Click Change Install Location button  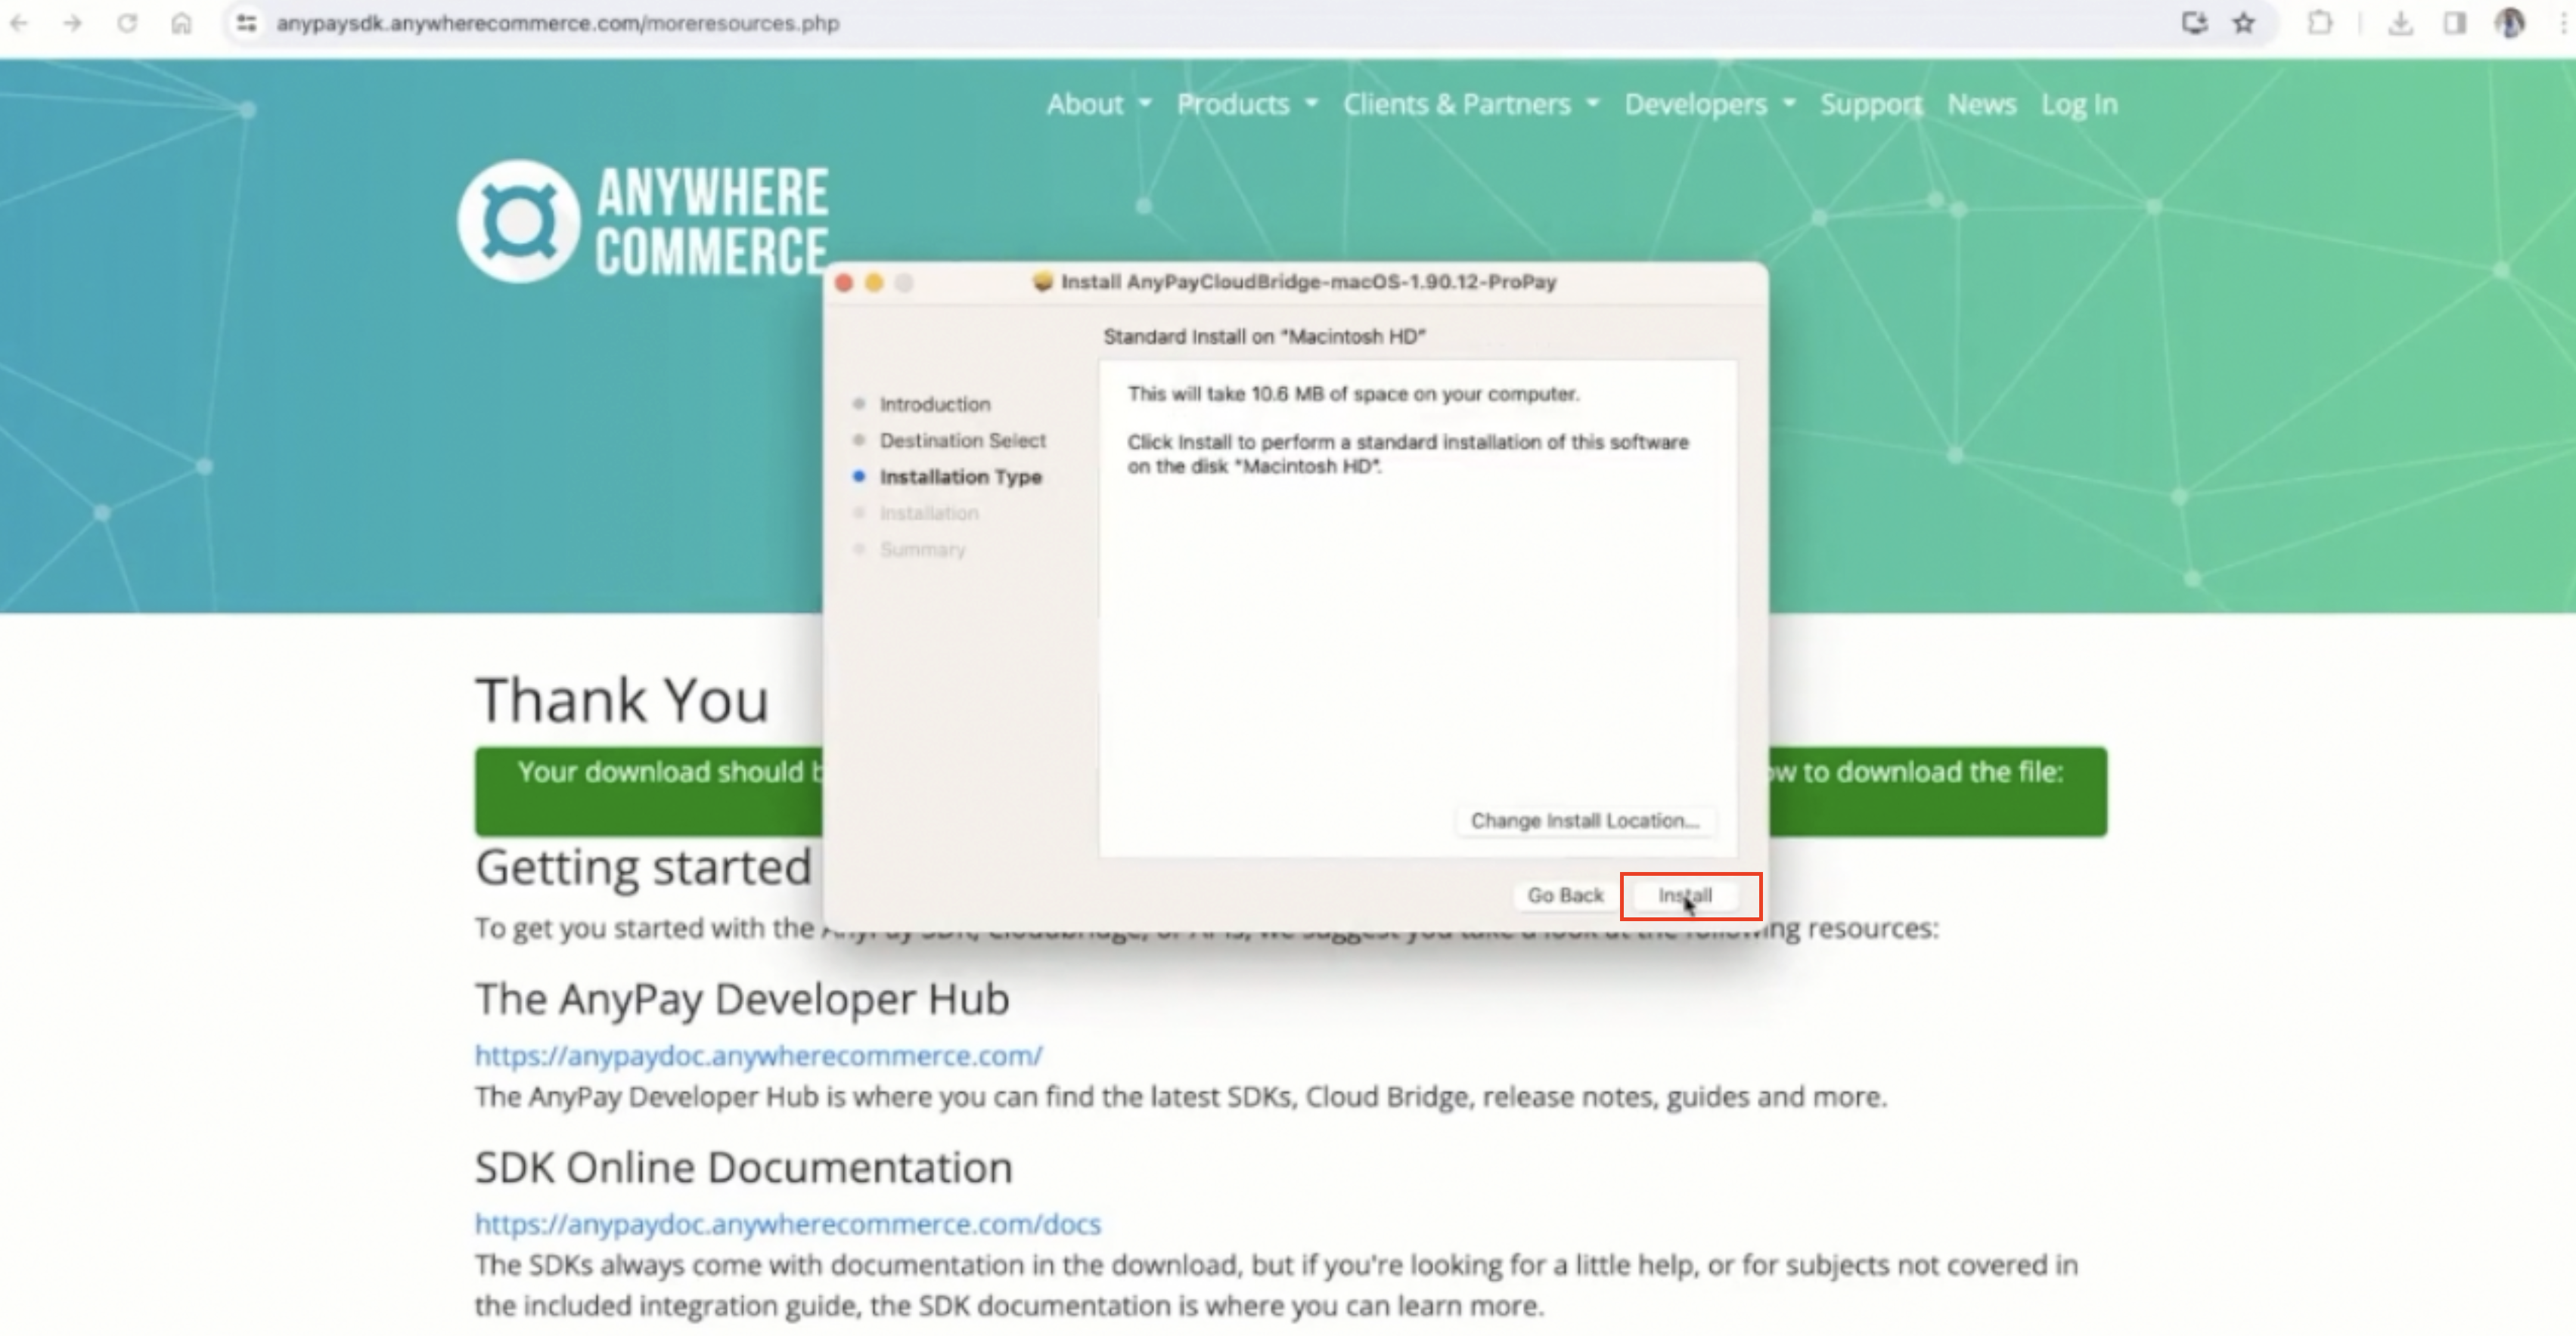click(1585, 821)
